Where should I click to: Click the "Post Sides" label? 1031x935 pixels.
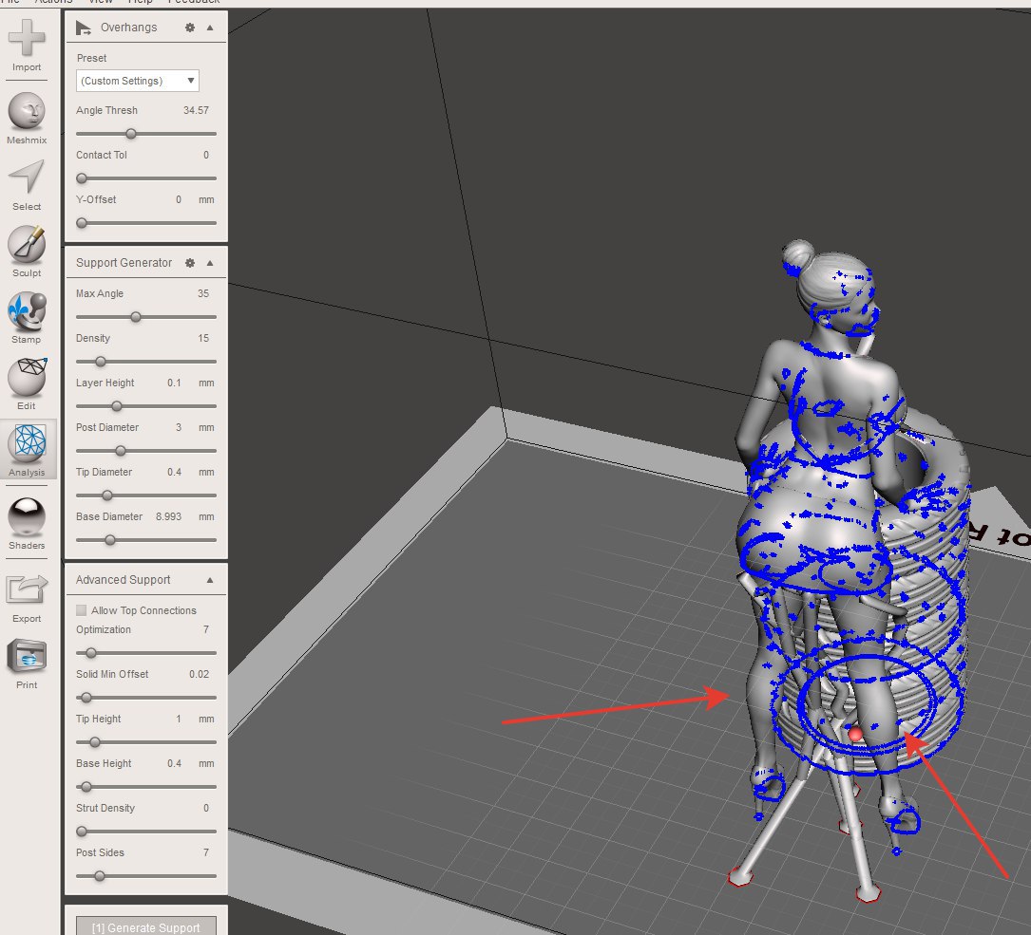[x=100, y=852]
